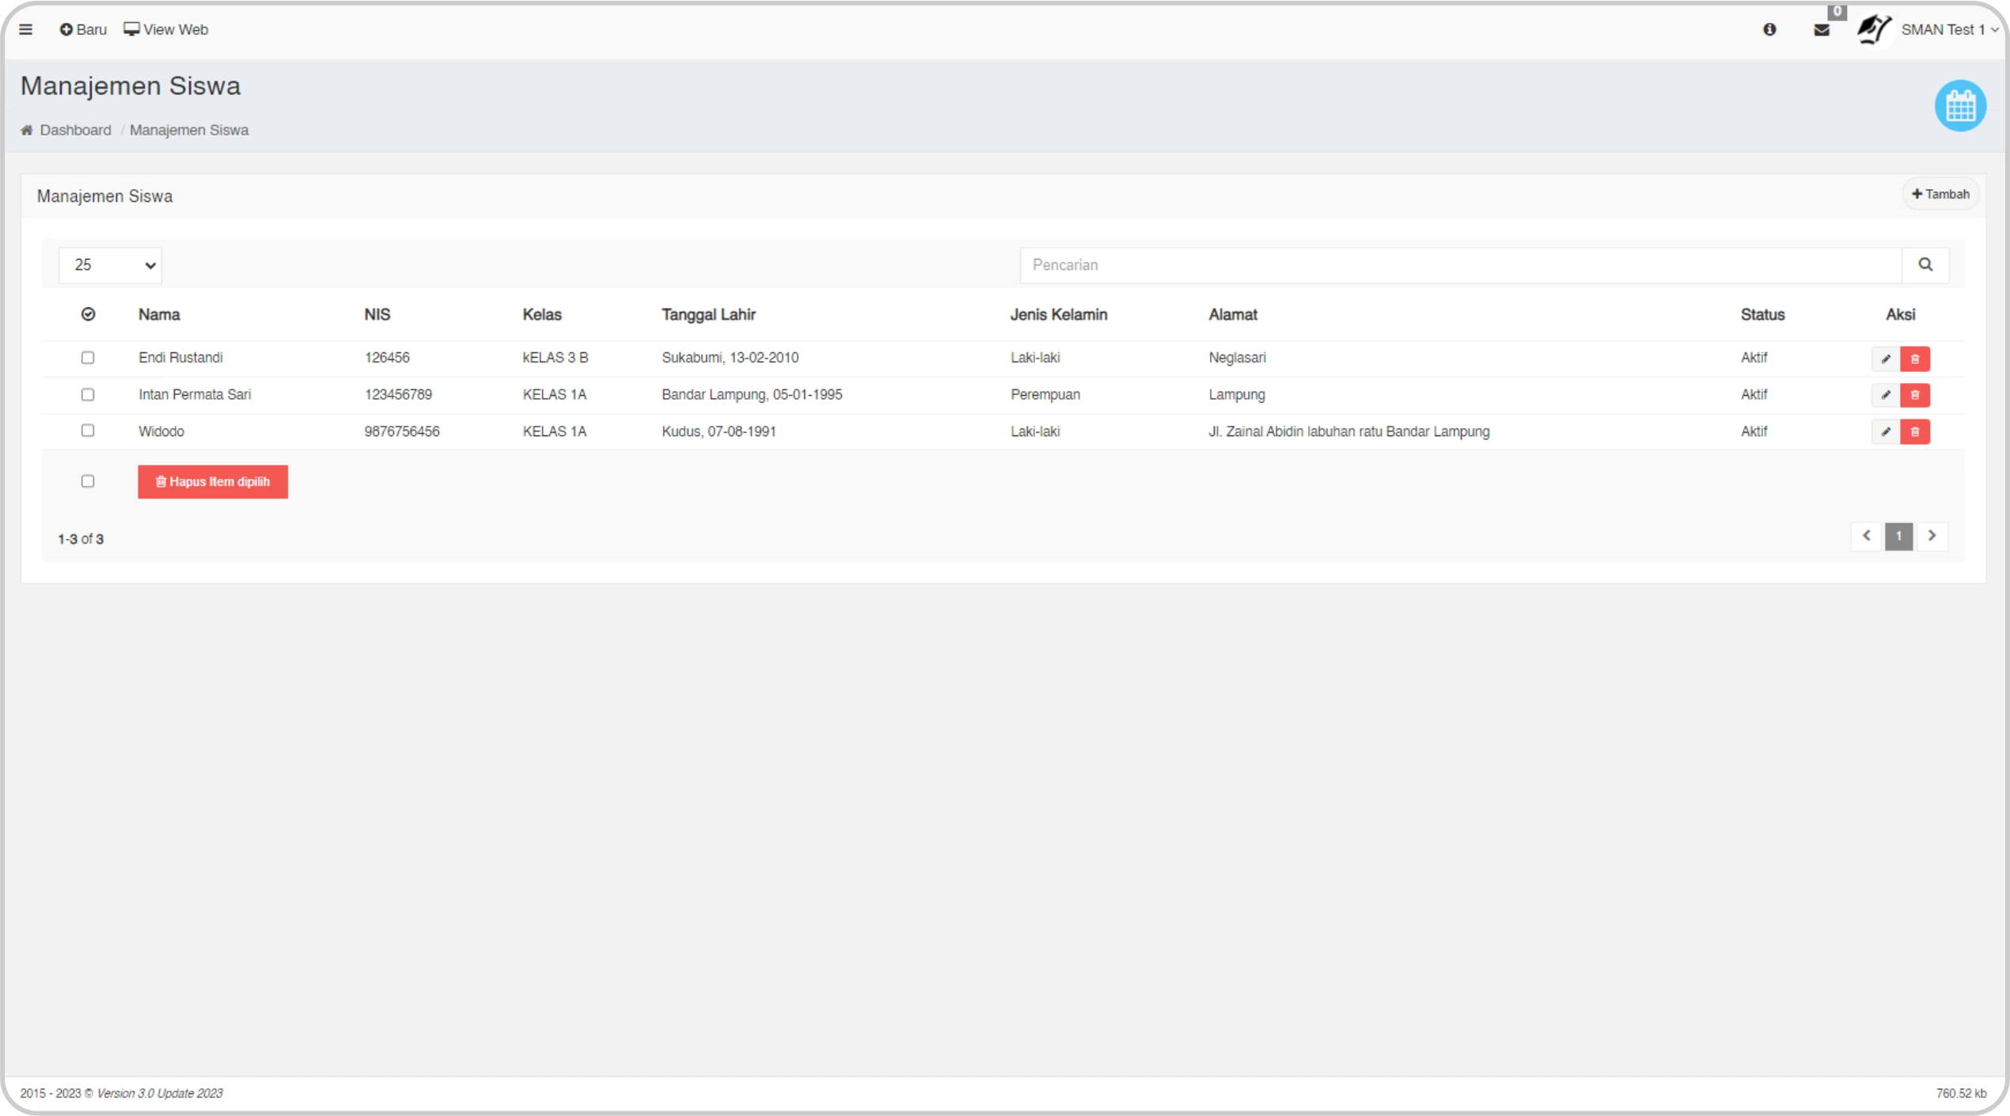Open the 25 rows-per-page dropdown
Screen dimensions: 2010x1116
pos(110,265)
